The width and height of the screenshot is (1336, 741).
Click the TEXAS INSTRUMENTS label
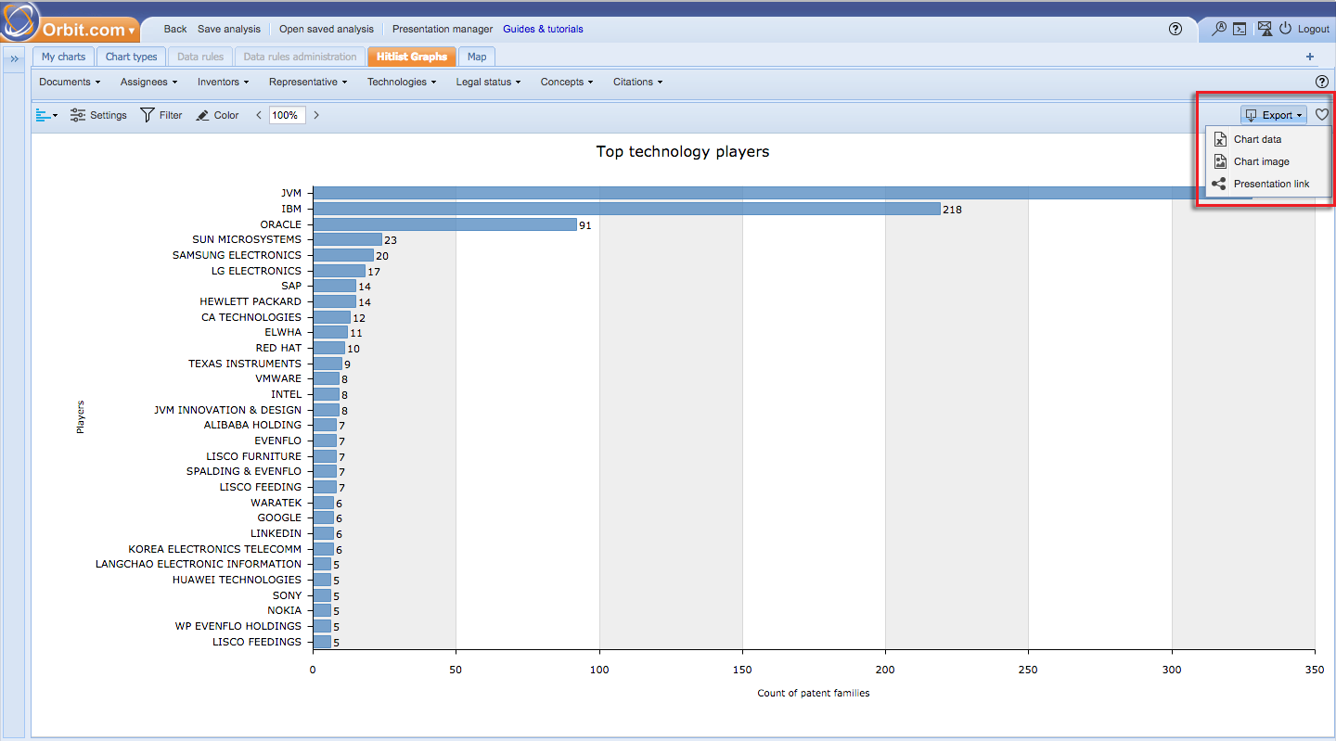point(245,364)
